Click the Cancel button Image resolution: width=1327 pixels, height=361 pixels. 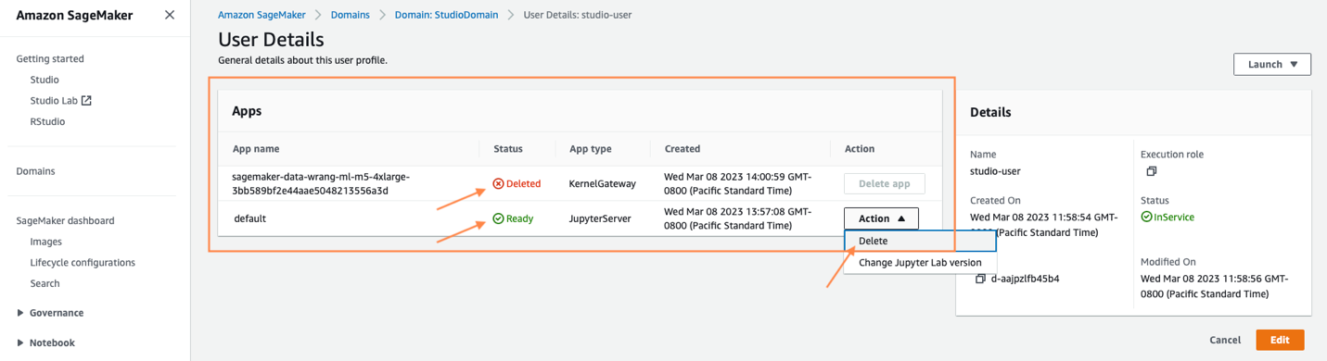[1225, 340]
